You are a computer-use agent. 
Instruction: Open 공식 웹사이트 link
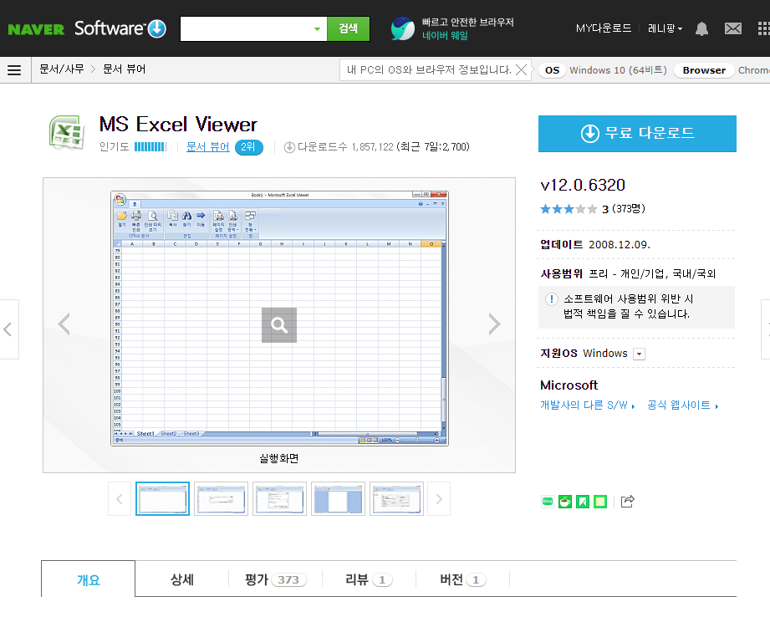(682, 405)
